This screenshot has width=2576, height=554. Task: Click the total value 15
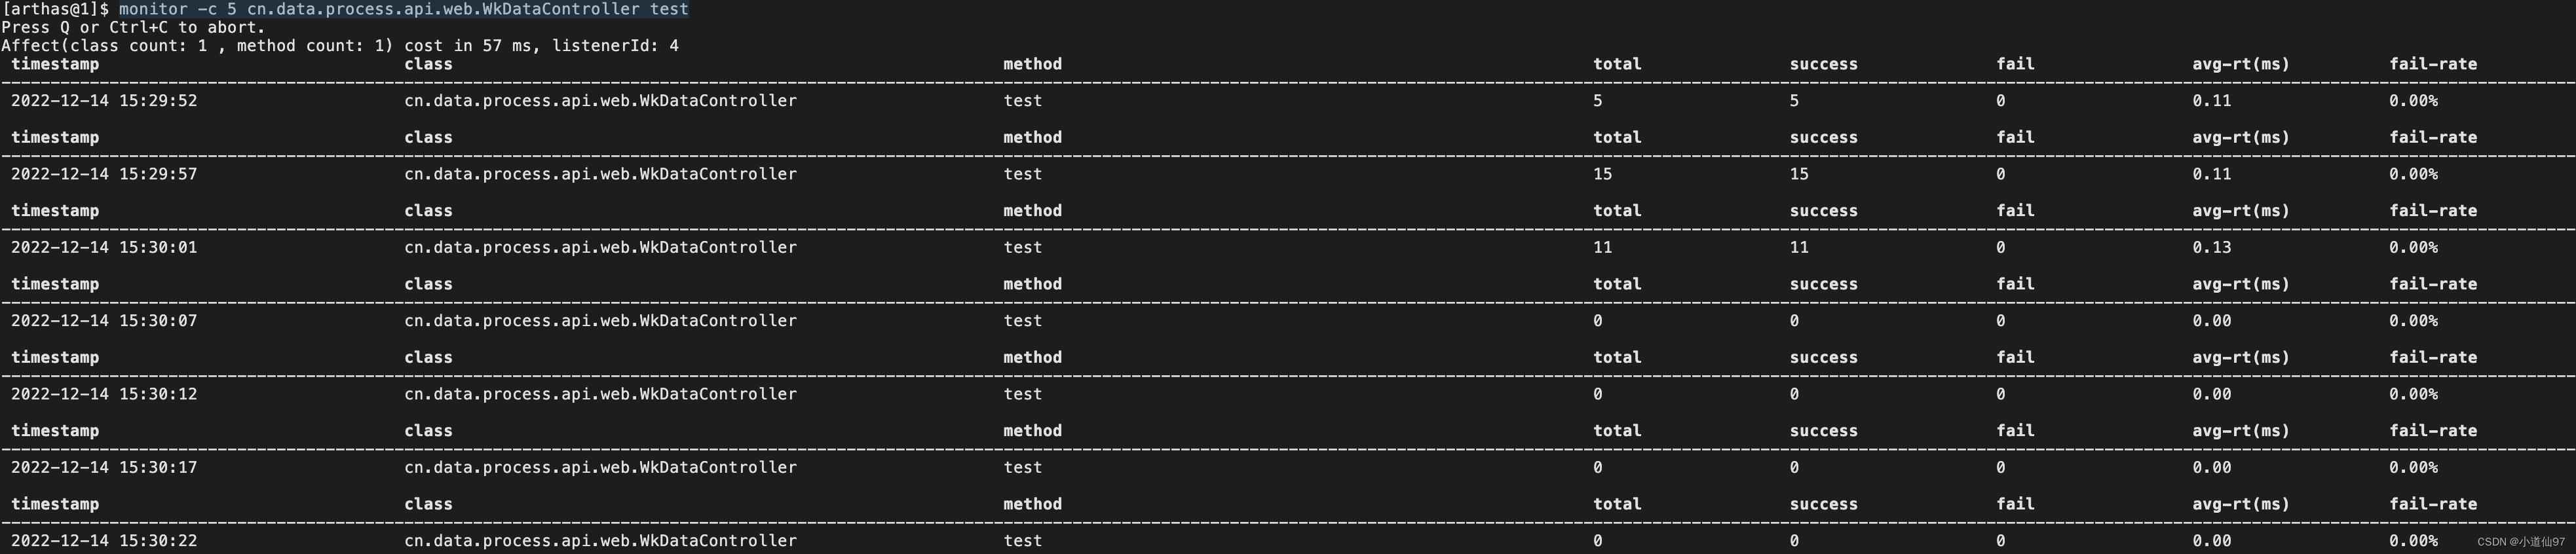1602,174
